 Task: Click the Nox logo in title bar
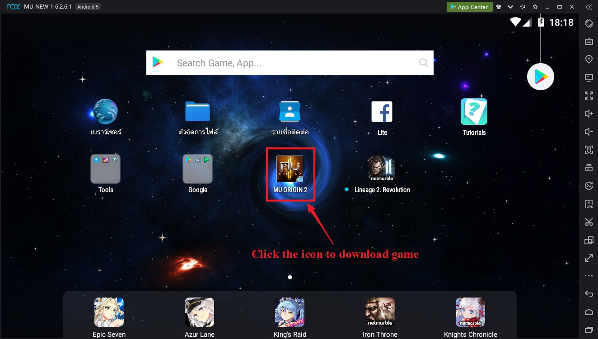(x=14, y=7)
